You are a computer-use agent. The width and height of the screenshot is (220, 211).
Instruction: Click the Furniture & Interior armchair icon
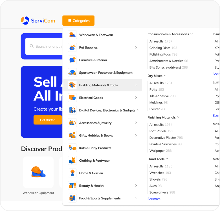[72, 60]
